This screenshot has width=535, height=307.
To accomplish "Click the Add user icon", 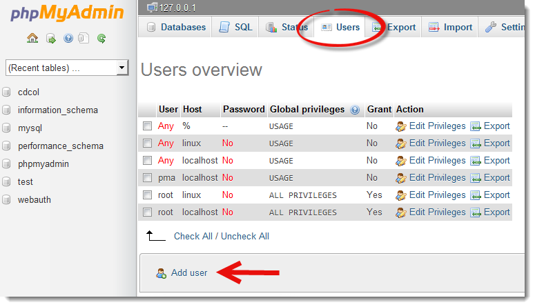I will point(161,273).
